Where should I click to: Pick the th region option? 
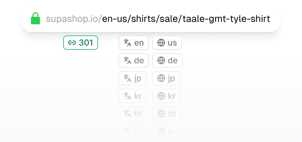point(166,114)
